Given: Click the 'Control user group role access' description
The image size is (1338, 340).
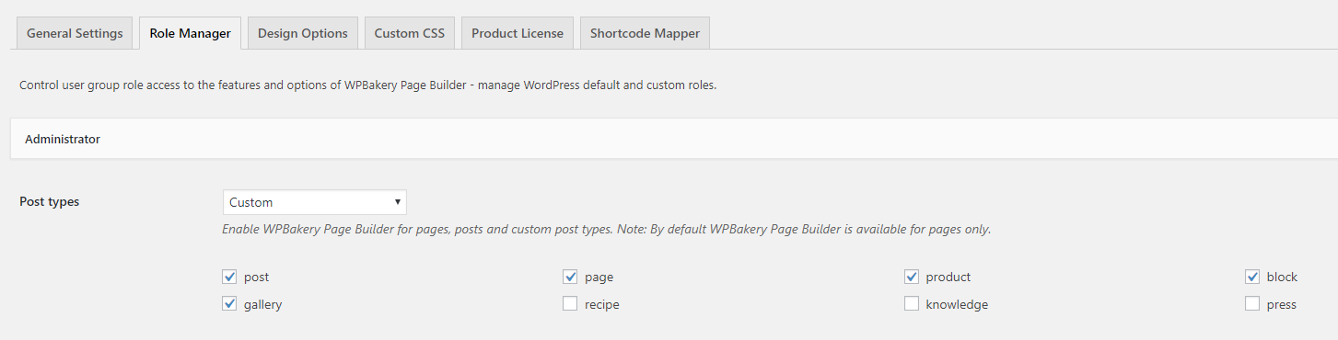Looking at the screenshot, I should click(367, 85).
